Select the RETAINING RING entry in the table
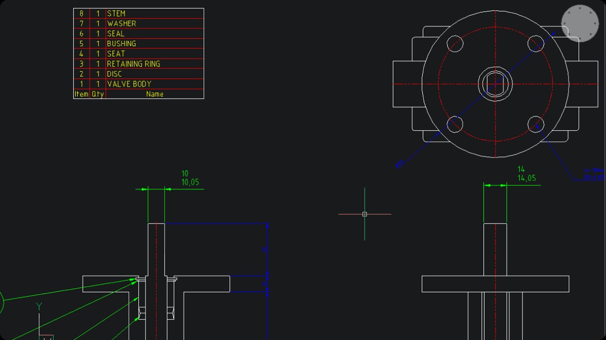 pyautogui.click(x=133, y=64)
